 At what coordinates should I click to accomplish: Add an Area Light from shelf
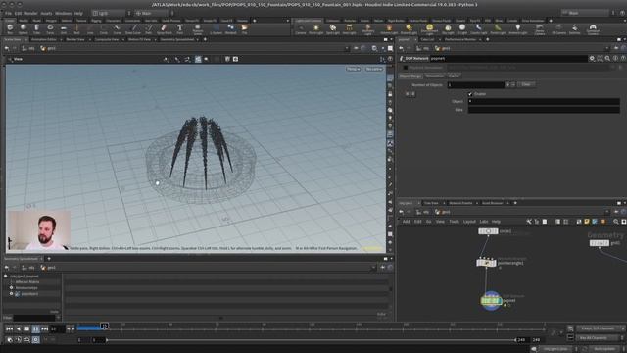coord(349,28)
